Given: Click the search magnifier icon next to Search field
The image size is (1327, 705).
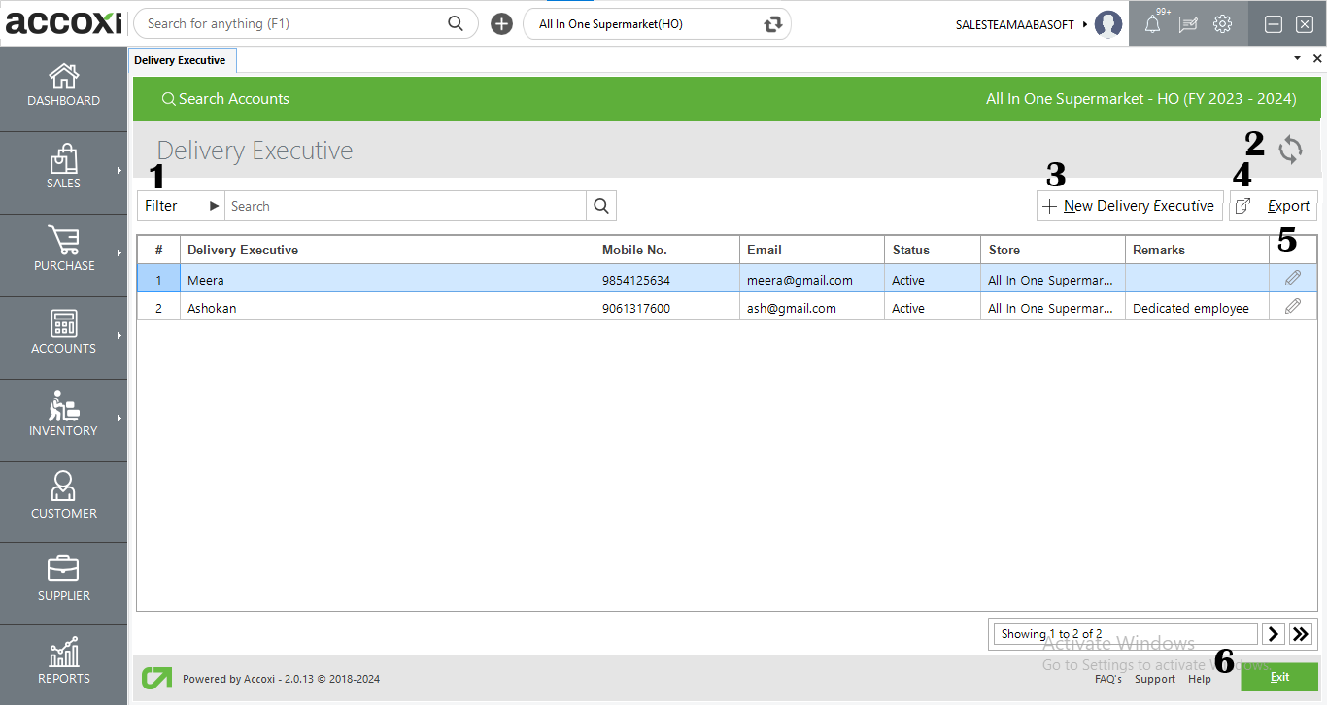Looking at the screenshot, I should 601,206.
